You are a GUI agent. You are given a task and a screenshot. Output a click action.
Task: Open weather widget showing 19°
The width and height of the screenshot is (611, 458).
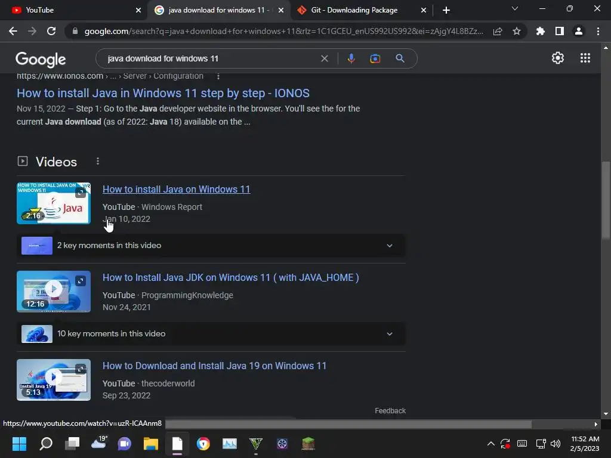tap(99, 442)
